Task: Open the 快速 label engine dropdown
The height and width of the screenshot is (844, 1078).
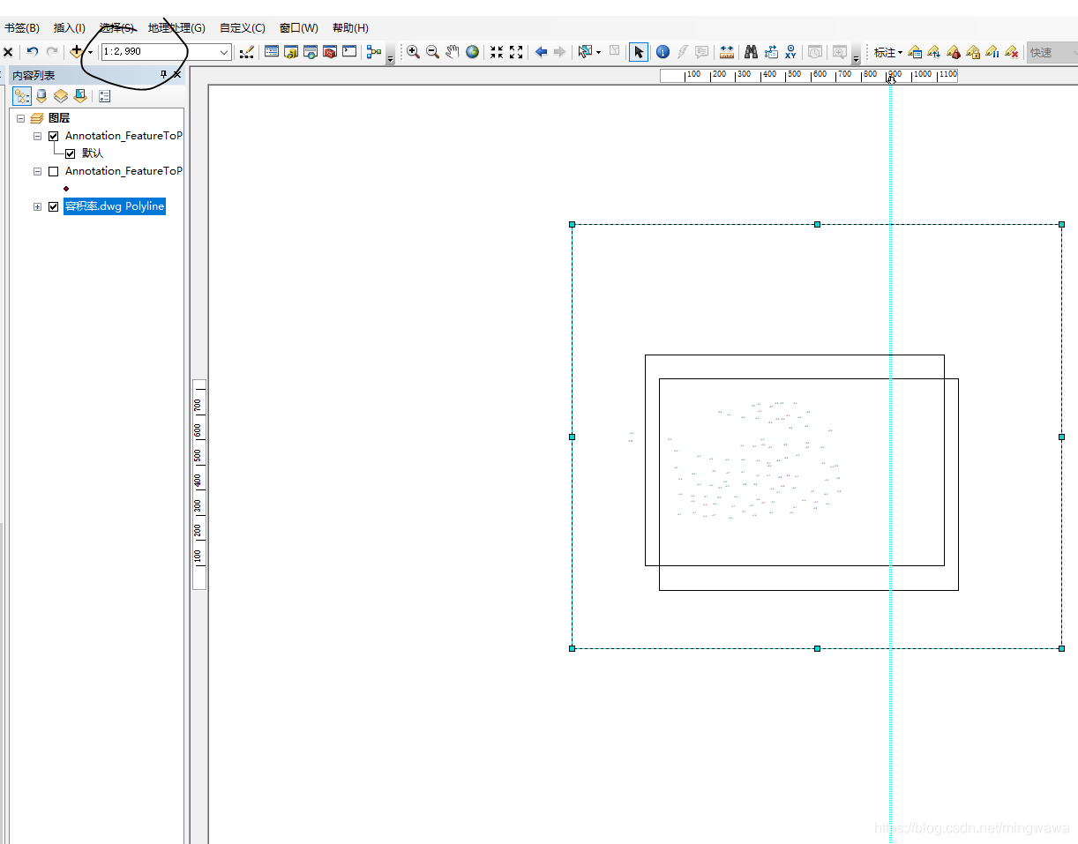Action: tap(1052, 52)
